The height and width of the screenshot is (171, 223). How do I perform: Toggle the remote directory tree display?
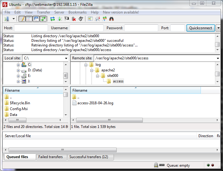coord(36,19)
